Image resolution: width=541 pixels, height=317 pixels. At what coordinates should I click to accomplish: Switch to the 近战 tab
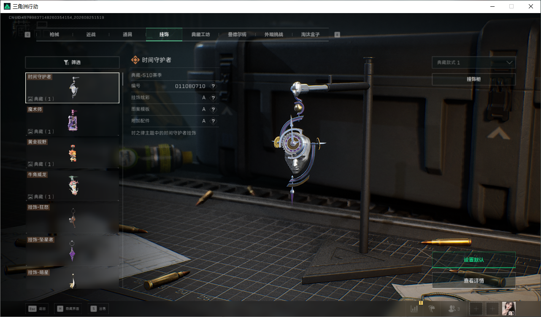pyautogui.click(x=91, y=35)
